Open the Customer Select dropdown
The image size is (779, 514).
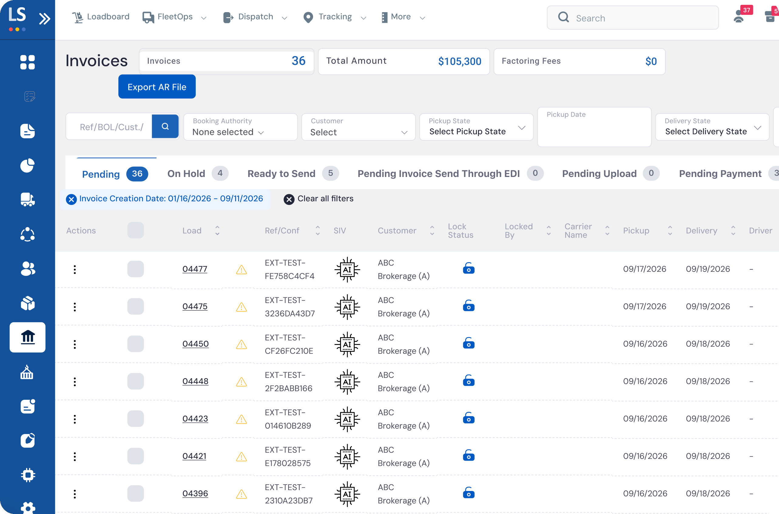pyautogui.click(x=358, y=127)
